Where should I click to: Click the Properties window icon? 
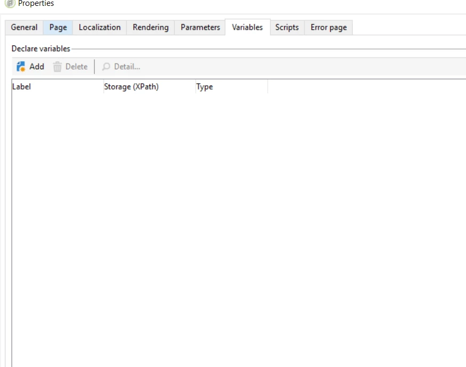[x=10, y=4]
